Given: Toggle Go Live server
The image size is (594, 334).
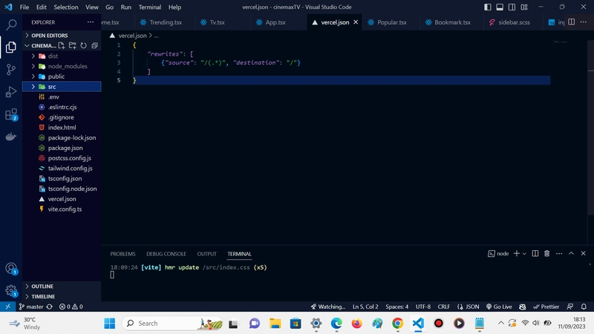Looking at the screenshot, I should 499,307.
